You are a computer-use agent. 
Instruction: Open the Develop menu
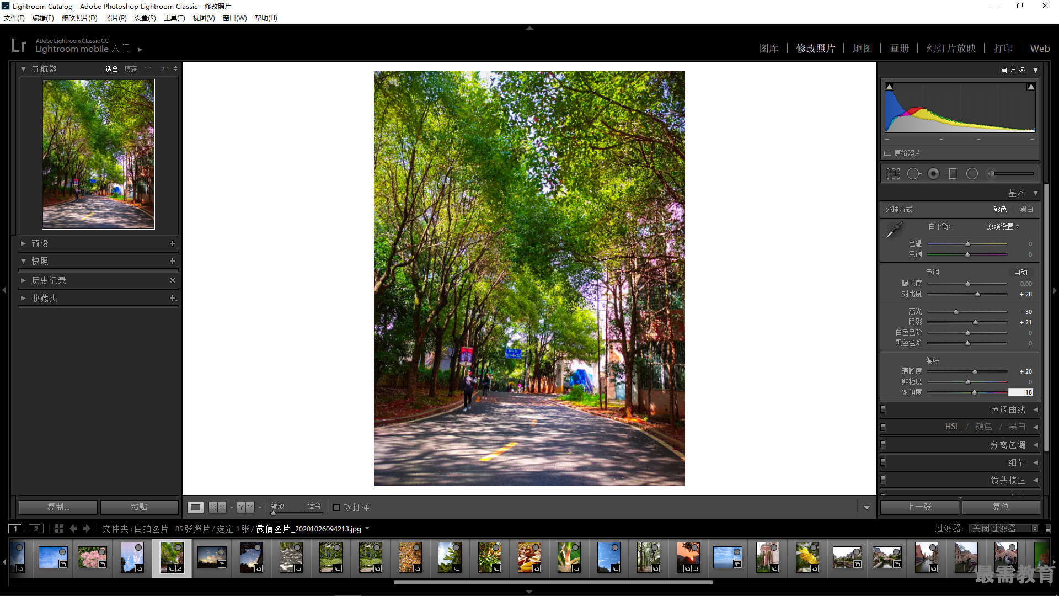coord(79,18)
